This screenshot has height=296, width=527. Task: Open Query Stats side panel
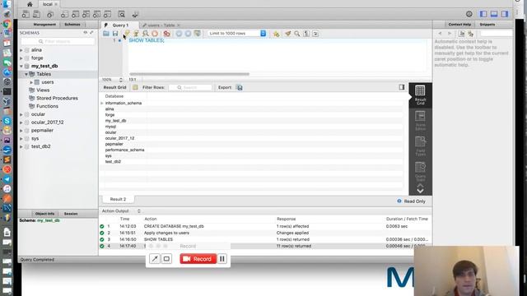(420, 172)
